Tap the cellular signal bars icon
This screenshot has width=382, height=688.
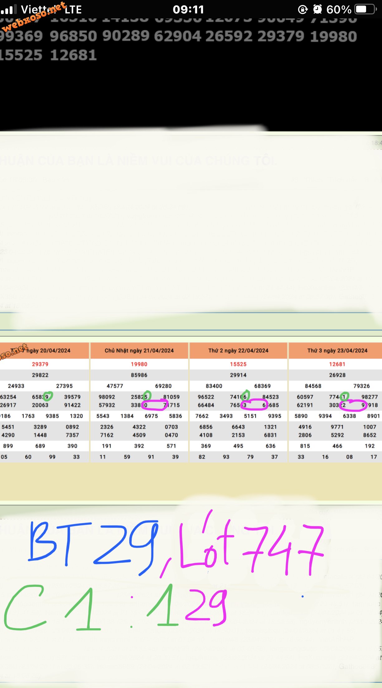(x=7, y=10)
